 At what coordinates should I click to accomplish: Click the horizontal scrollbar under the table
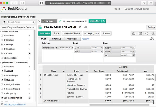[x=119, y=105]
